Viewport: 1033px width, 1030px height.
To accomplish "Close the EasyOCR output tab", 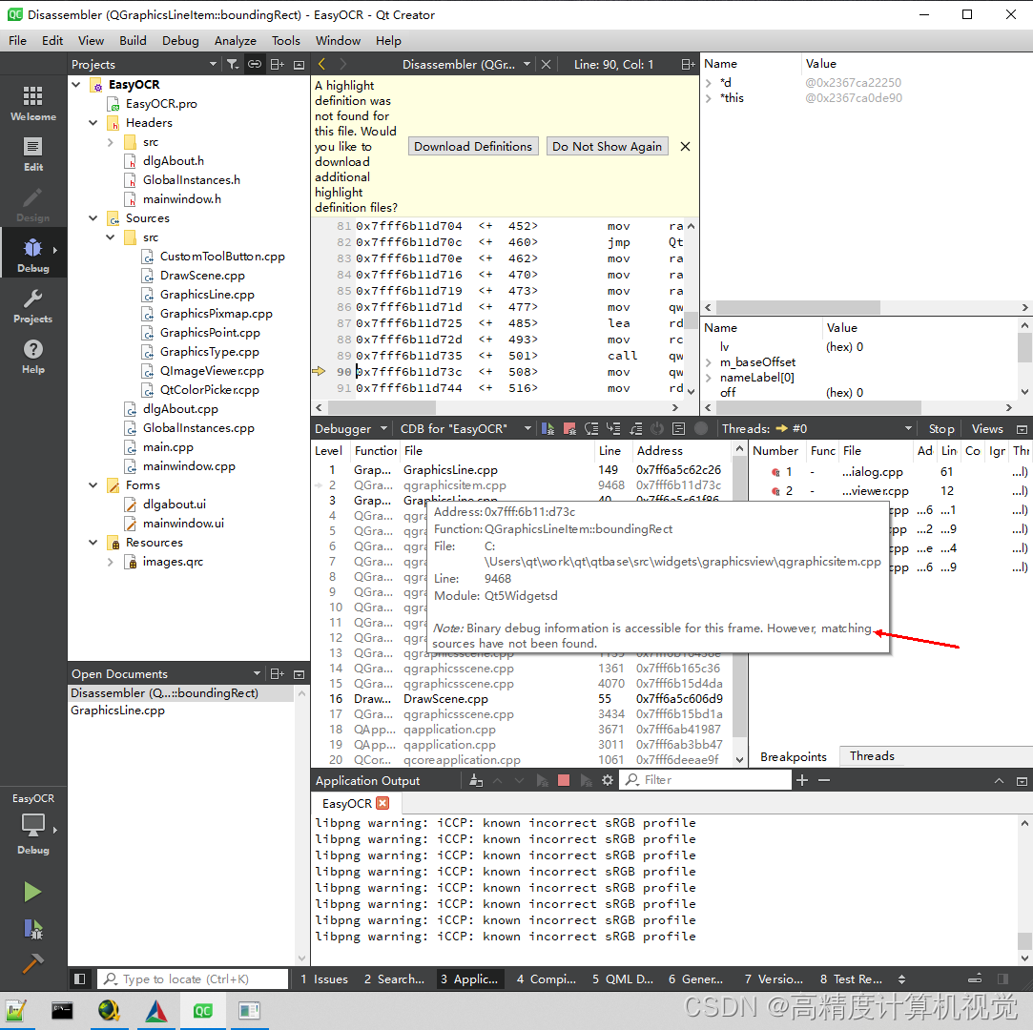I will tap(382, 803).
